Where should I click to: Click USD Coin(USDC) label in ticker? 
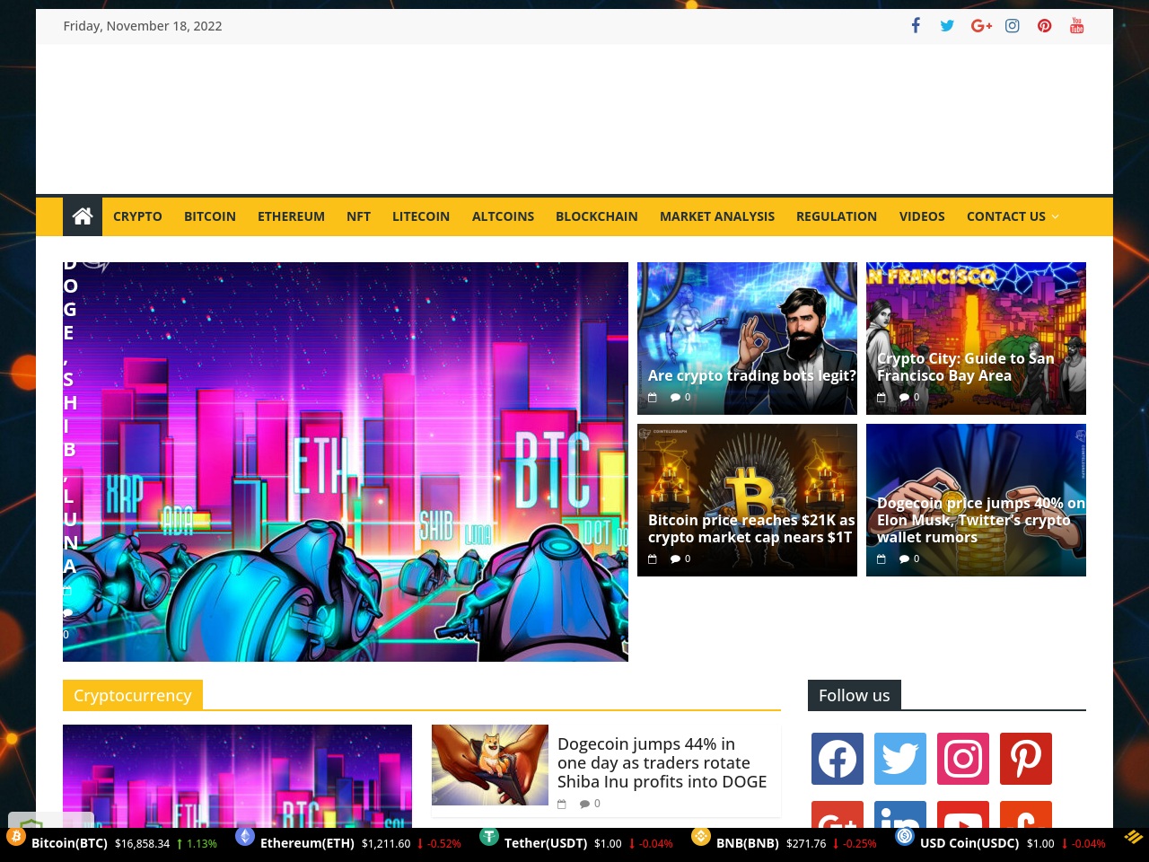(x=969, y=843)
